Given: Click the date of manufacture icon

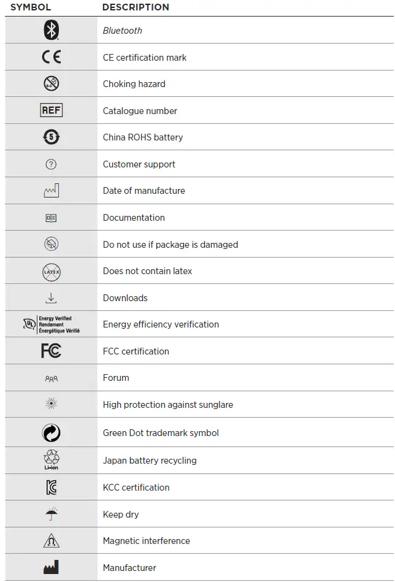Looking at the screenshot, I should pos(52,191).
